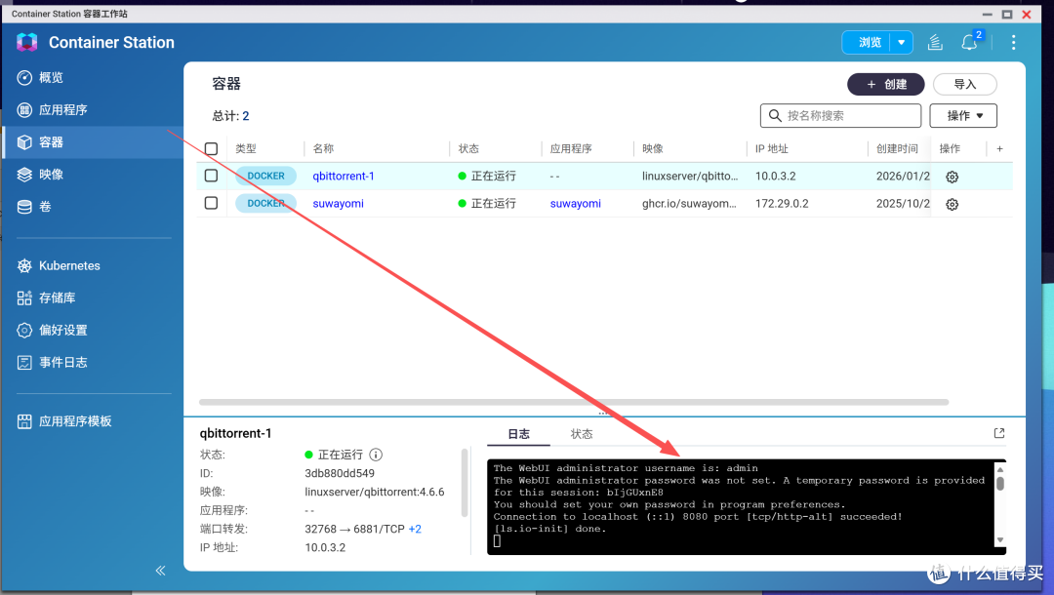Open the suwayomi application link

[x=576, y=204]
